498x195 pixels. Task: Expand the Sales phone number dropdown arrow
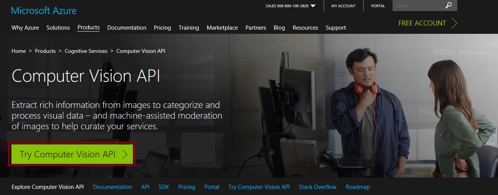tap(313, 6)
